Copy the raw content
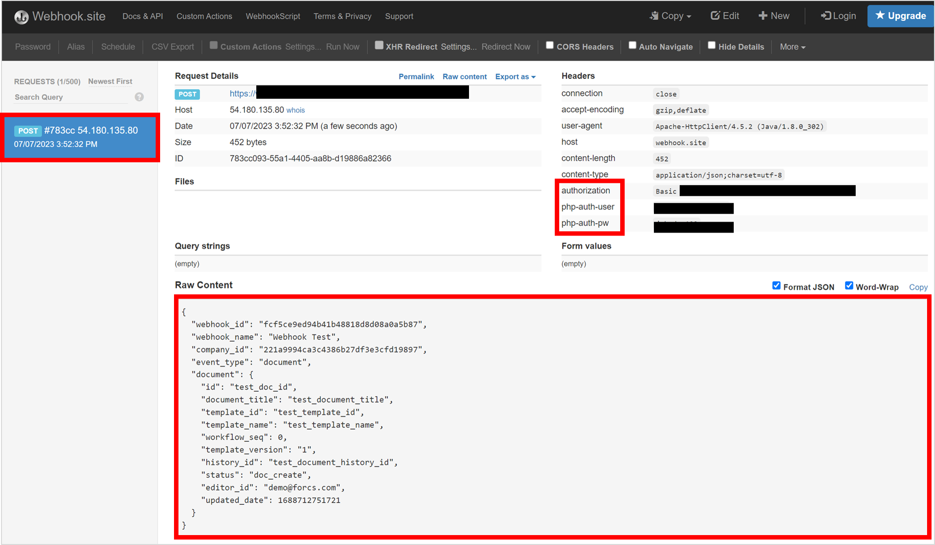 tap(918, 287)
